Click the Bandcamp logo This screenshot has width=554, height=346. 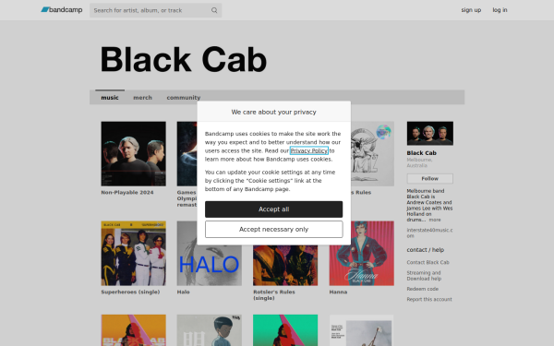62,10
